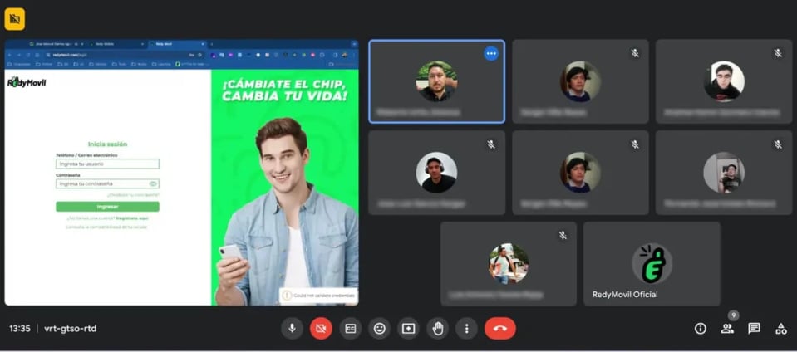The width and height of the screenshot is (797, 352).
Task: Click the muted mic icon on the backpack man tile
Action: pyautogui.click(x=563, y=235)
